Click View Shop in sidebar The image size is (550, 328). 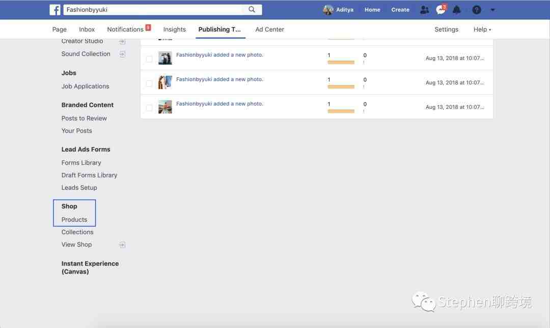click(76, 245)
